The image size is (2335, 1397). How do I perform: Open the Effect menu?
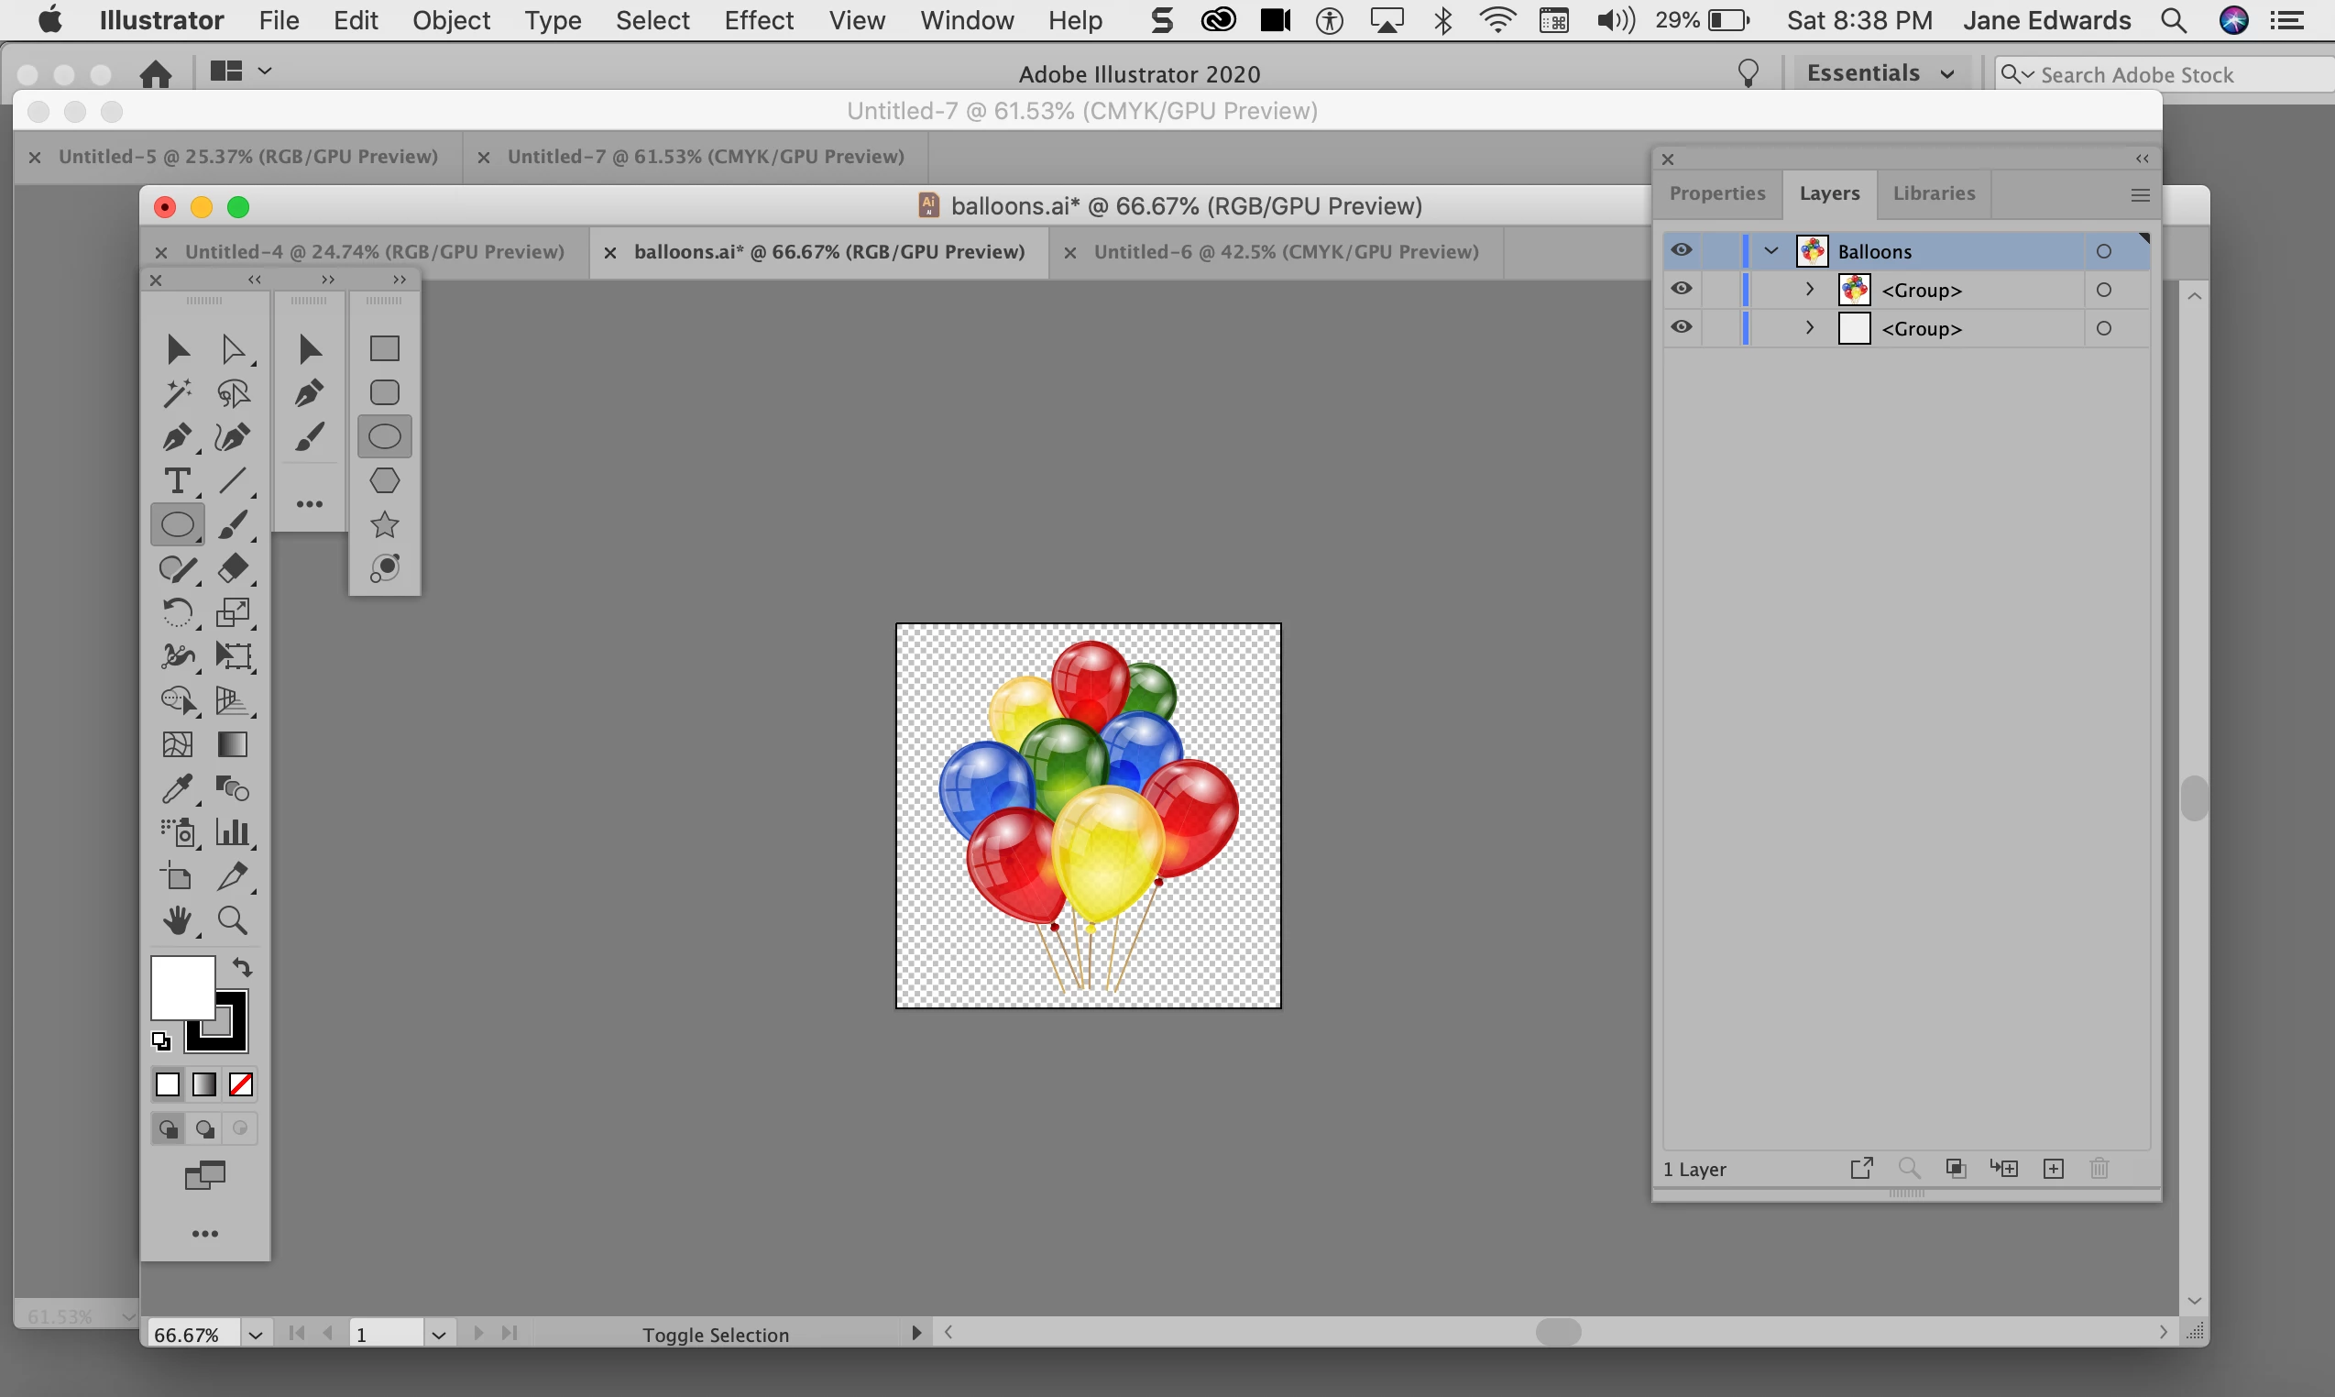click(759, 20)
